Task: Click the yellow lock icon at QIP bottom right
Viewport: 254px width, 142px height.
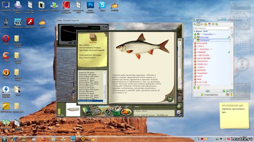Action: click(231, 95)
